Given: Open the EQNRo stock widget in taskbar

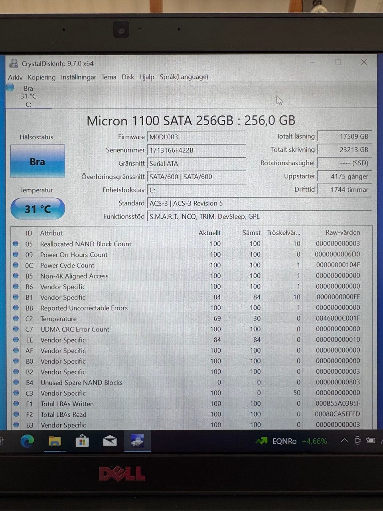Looking at the screenshot, I should (291, 441).
